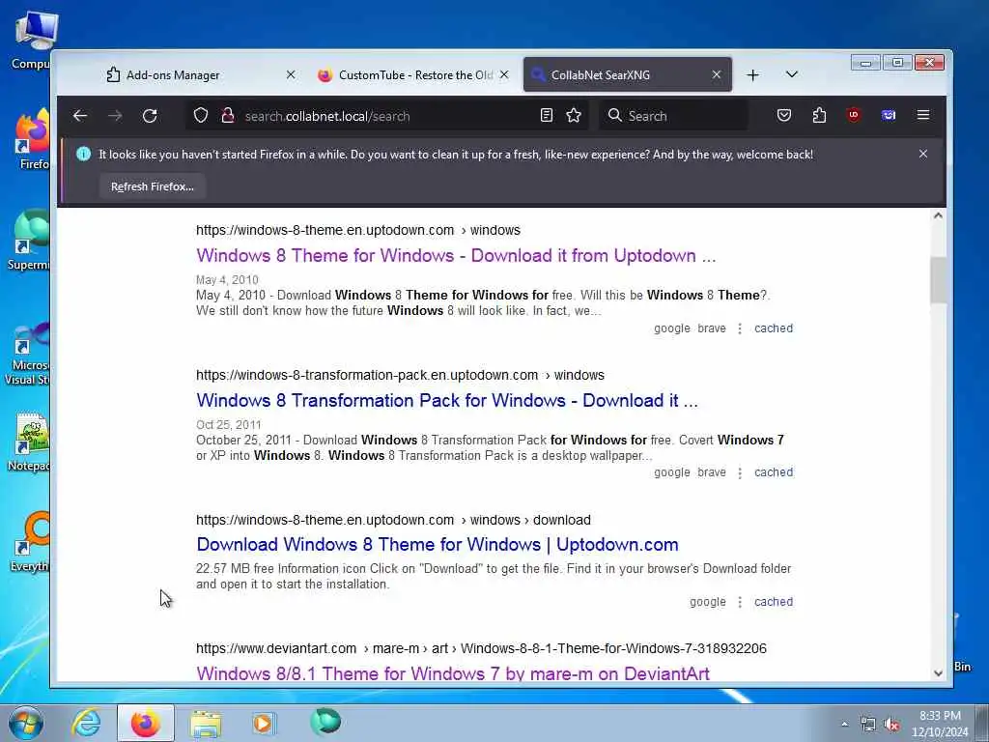Open the Supermium taskbar icon
Image resolution: width=989 pixels, height=742 pixels.
pyautogui.click(x=325, y=723)
